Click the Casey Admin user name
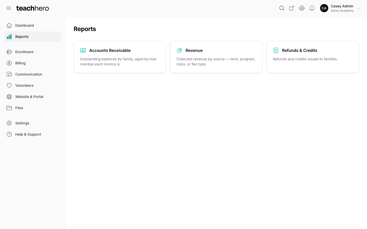 point(342,6)
